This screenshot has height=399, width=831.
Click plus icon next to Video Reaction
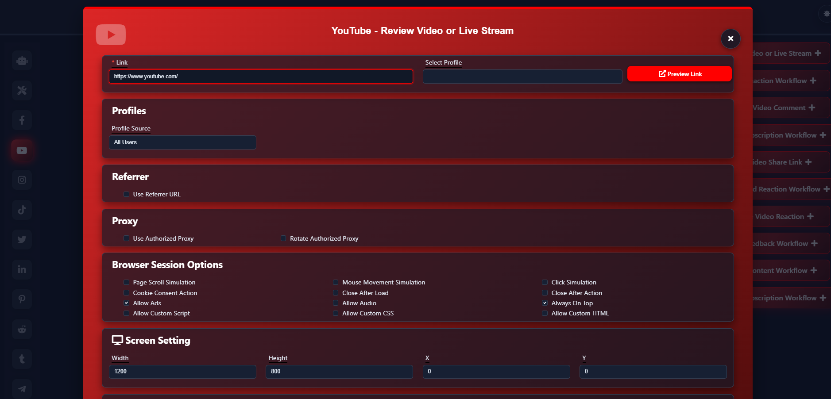pyautogui.click(x=810, y=216)
